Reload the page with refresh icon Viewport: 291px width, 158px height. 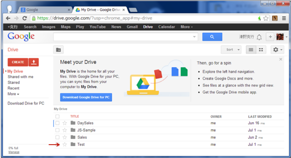(24, 18)
